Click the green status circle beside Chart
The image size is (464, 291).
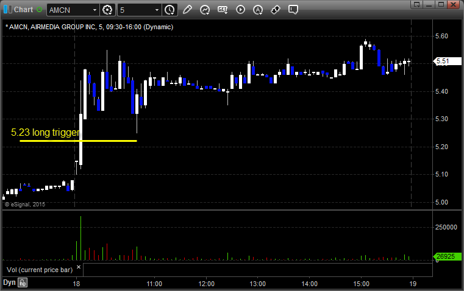click(40, 10)
